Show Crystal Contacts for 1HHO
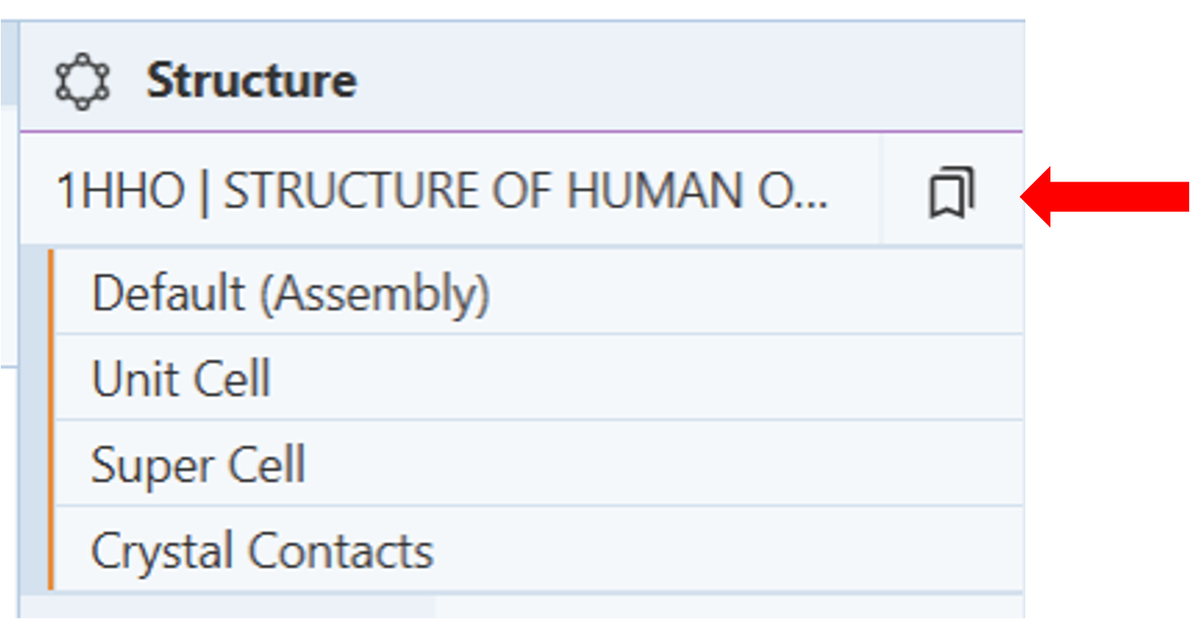1190x621 pixels. click(x=262, y=552)
